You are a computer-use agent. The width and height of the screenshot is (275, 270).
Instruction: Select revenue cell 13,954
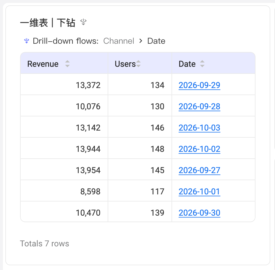[x=64, y=170]
